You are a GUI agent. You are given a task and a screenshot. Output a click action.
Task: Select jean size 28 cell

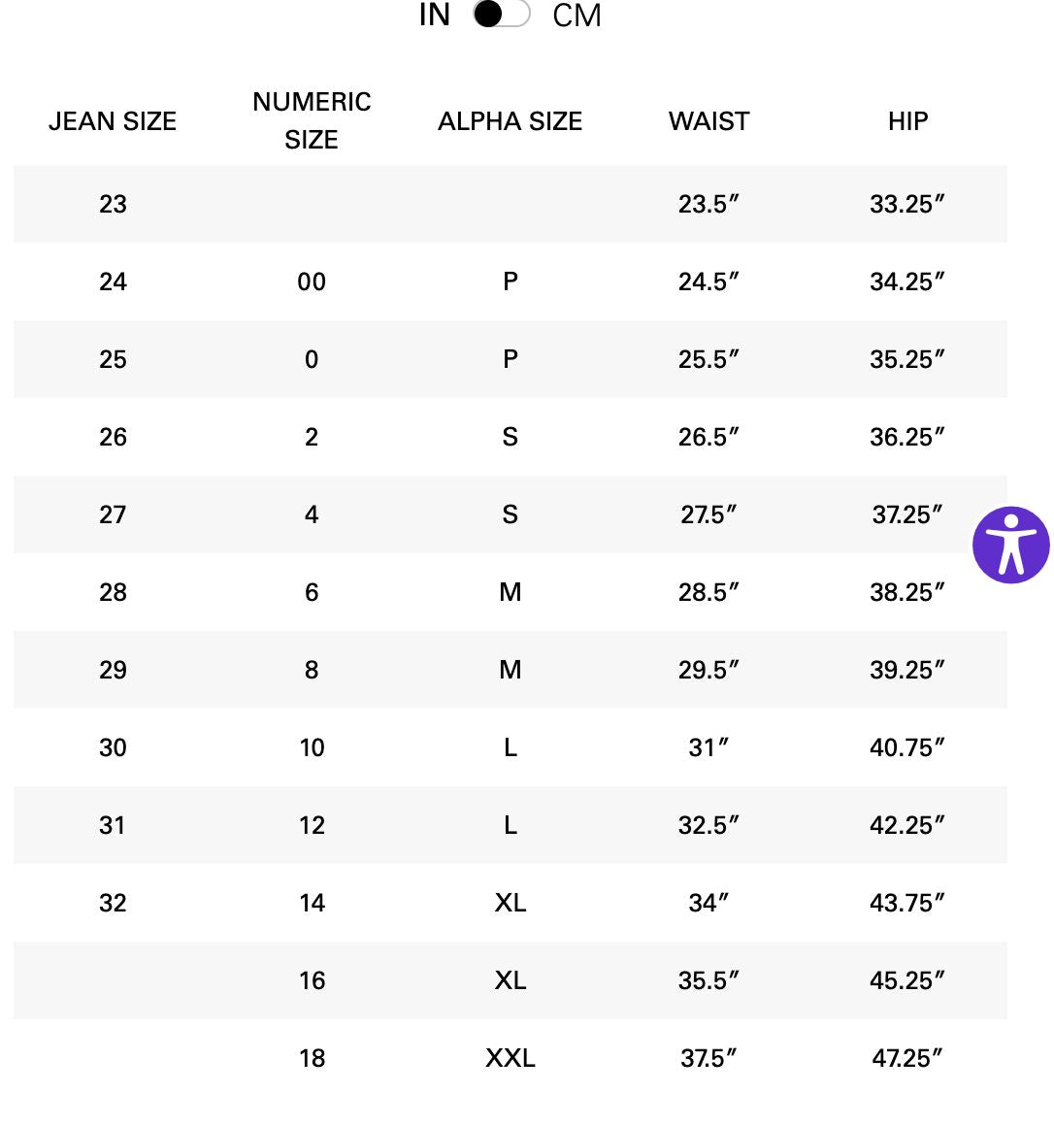pos(113,592)
